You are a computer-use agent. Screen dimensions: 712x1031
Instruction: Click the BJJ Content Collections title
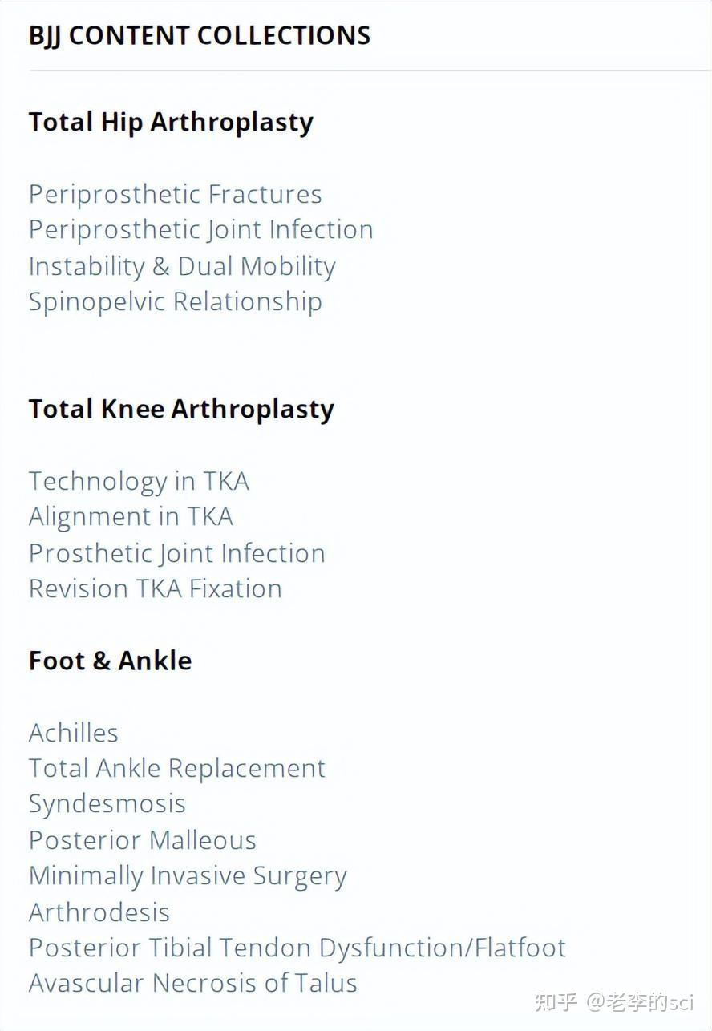pyautogui.click(x=200, y=35)
